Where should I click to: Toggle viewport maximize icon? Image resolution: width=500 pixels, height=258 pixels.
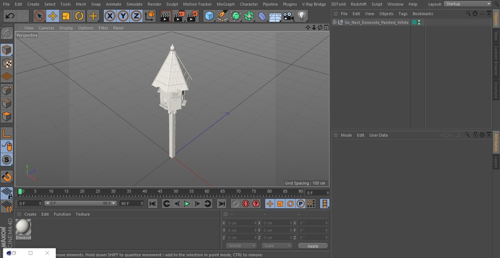coord(326,27)
